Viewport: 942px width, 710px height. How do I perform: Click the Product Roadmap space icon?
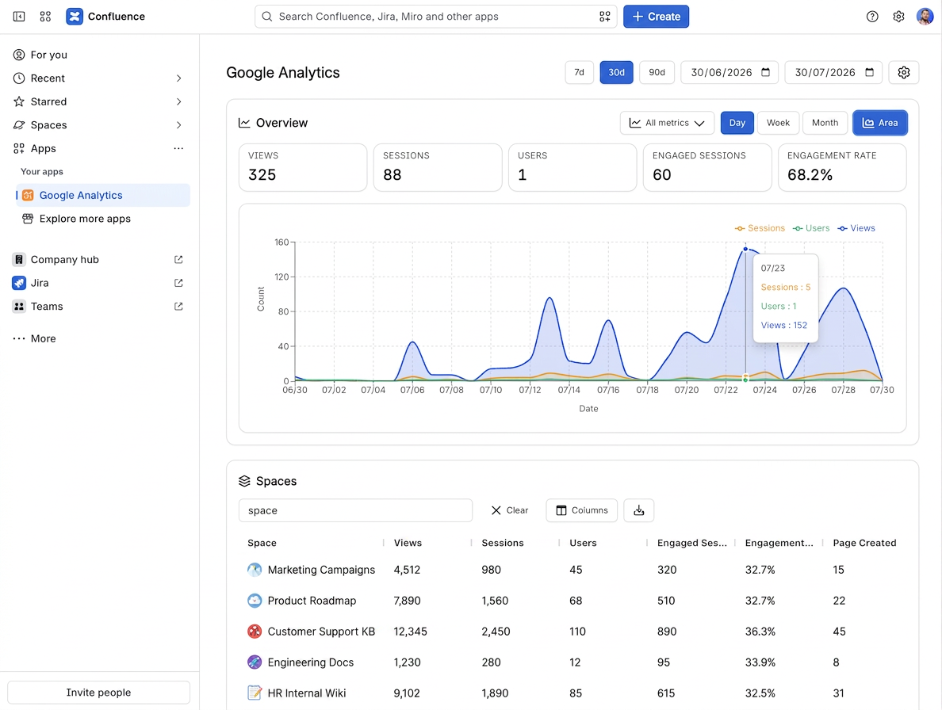point(255,600)
